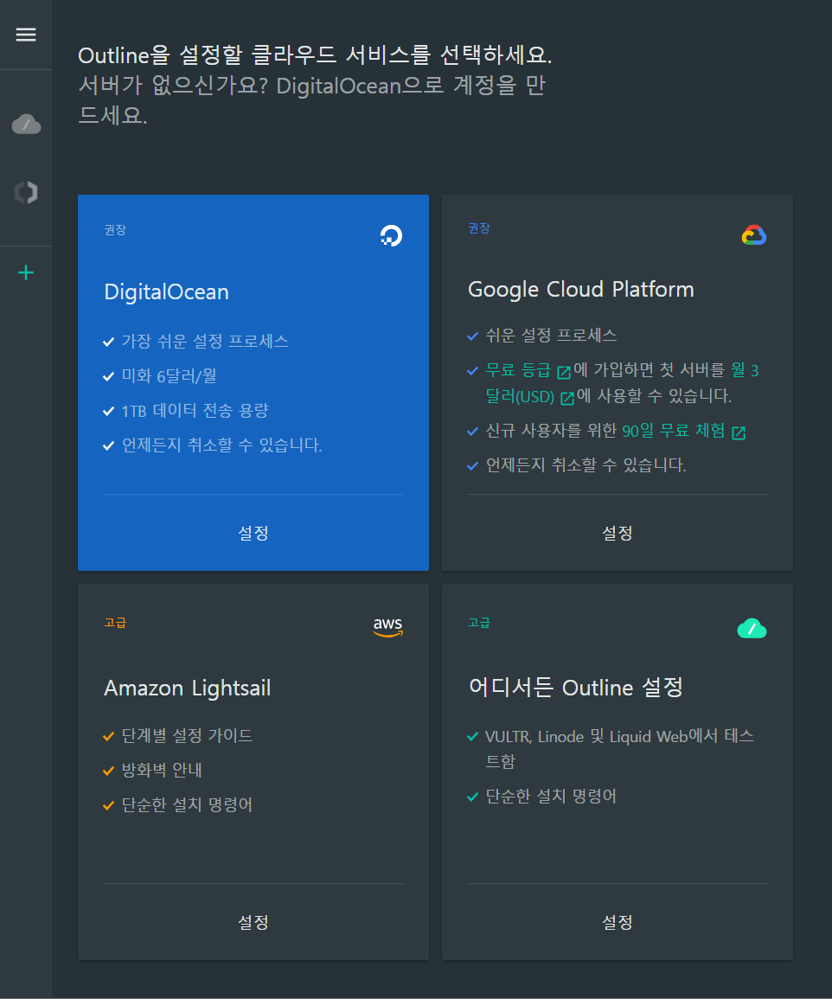832x999 pixels.
Task: Click the 1TB 데이터 전송 용량 text
Action: (195, 410)
